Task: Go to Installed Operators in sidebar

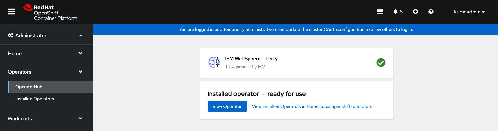Action: click(x=34, y=99)
